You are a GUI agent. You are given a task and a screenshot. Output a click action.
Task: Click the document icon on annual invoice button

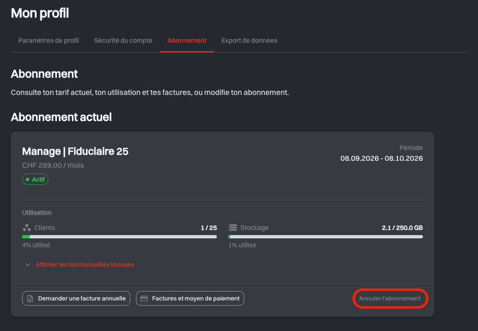pos(30,299)
